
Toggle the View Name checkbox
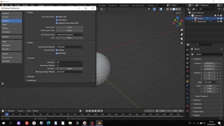click(57, 20)
